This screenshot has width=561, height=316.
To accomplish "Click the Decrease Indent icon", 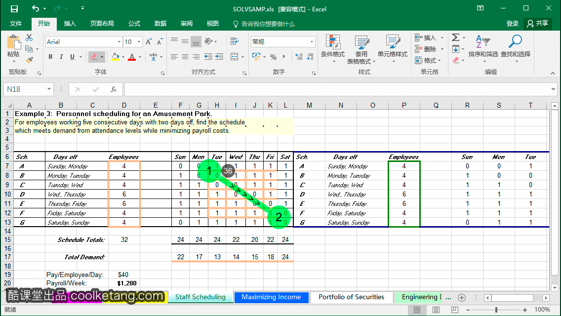I will click(208, 57).
